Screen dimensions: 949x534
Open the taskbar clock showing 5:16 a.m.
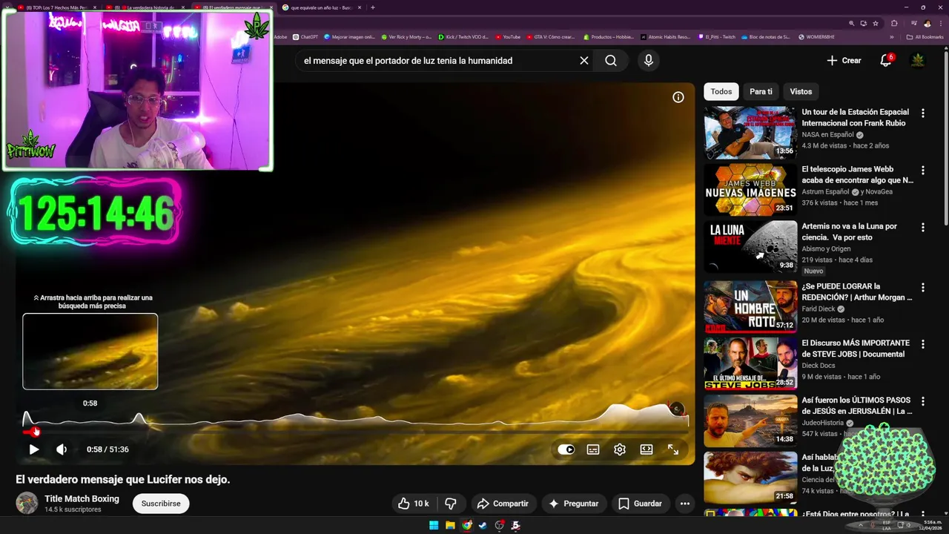point(929,525)
